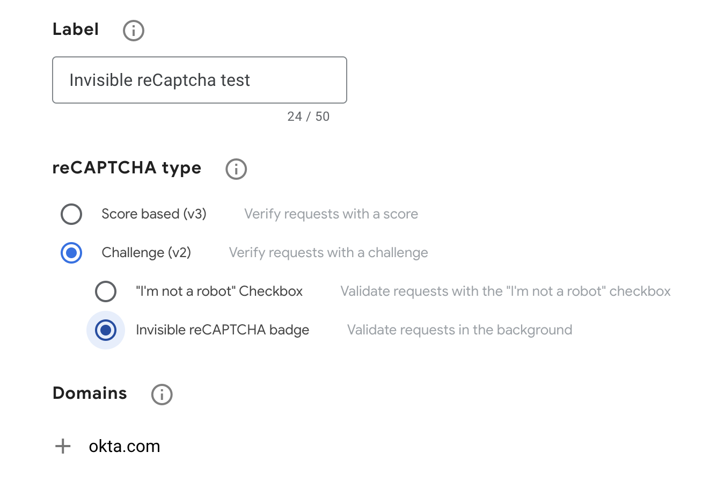Click the "I'm not a robot" Checkbox label text
The width and height of the screenshot is (717, 496).
point(219,291)
